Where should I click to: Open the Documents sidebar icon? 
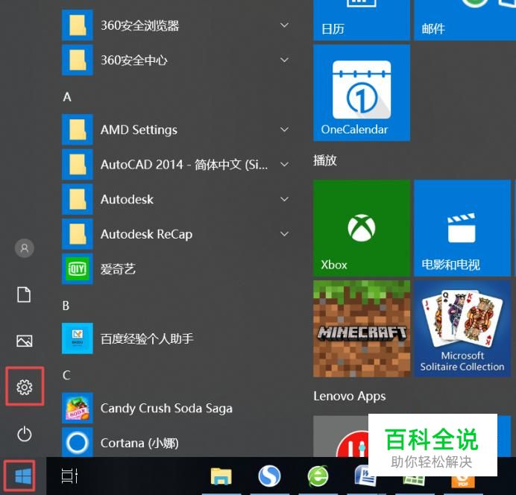24,294
